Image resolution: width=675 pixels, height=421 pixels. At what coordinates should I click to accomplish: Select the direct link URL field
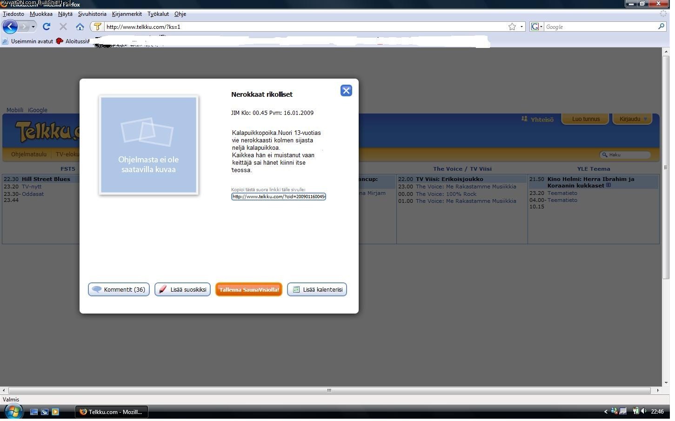279,196
